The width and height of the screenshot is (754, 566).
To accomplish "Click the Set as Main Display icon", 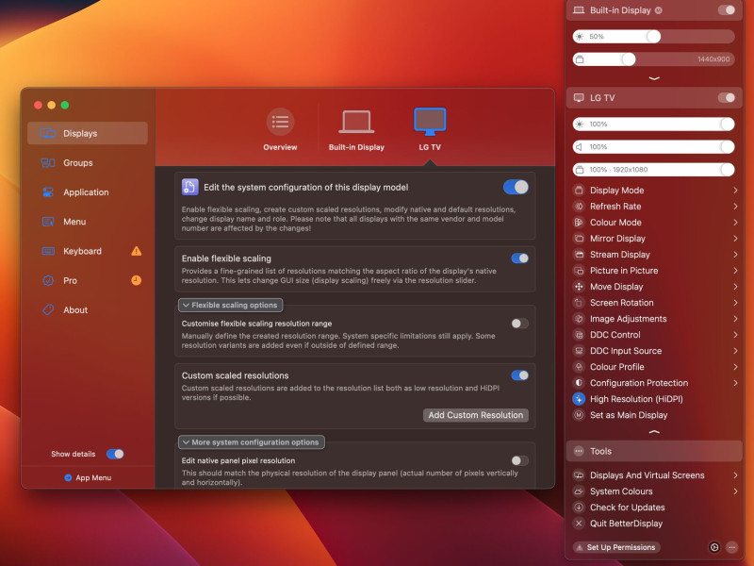I will click(x=579, y=415).
